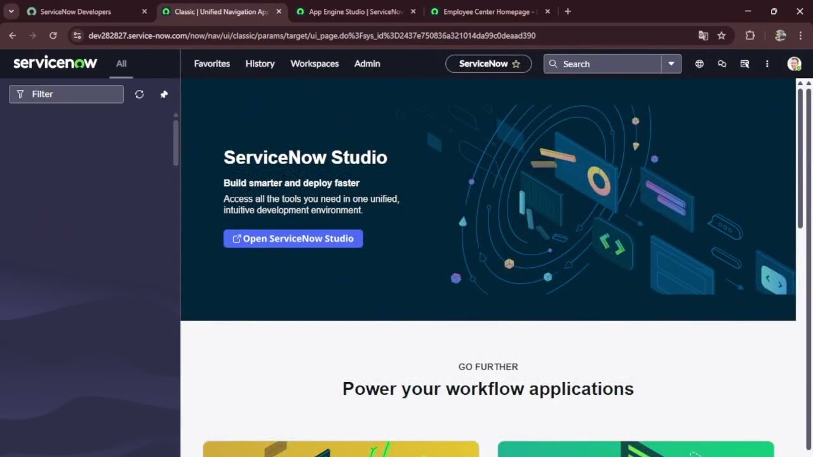The image size is (813, 457).
Task: Bookmark this tab with star icon
Action: (x=722, y=36)
